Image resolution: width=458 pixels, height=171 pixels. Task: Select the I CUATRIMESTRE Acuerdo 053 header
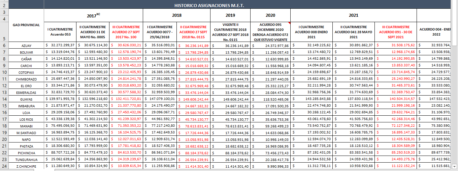[61, 32]
